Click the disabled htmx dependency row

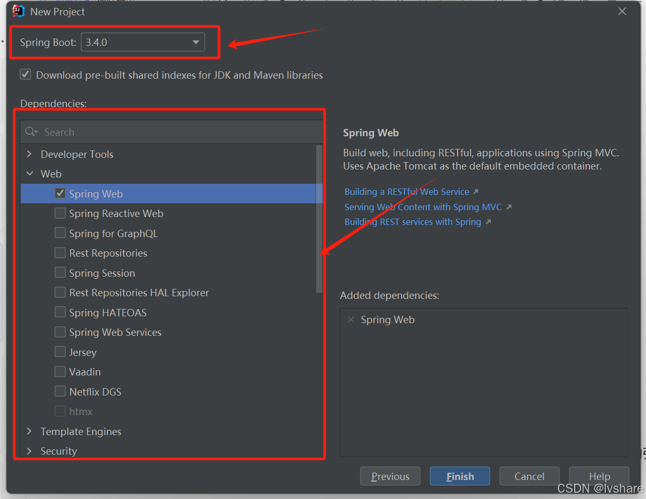[172, 411]
